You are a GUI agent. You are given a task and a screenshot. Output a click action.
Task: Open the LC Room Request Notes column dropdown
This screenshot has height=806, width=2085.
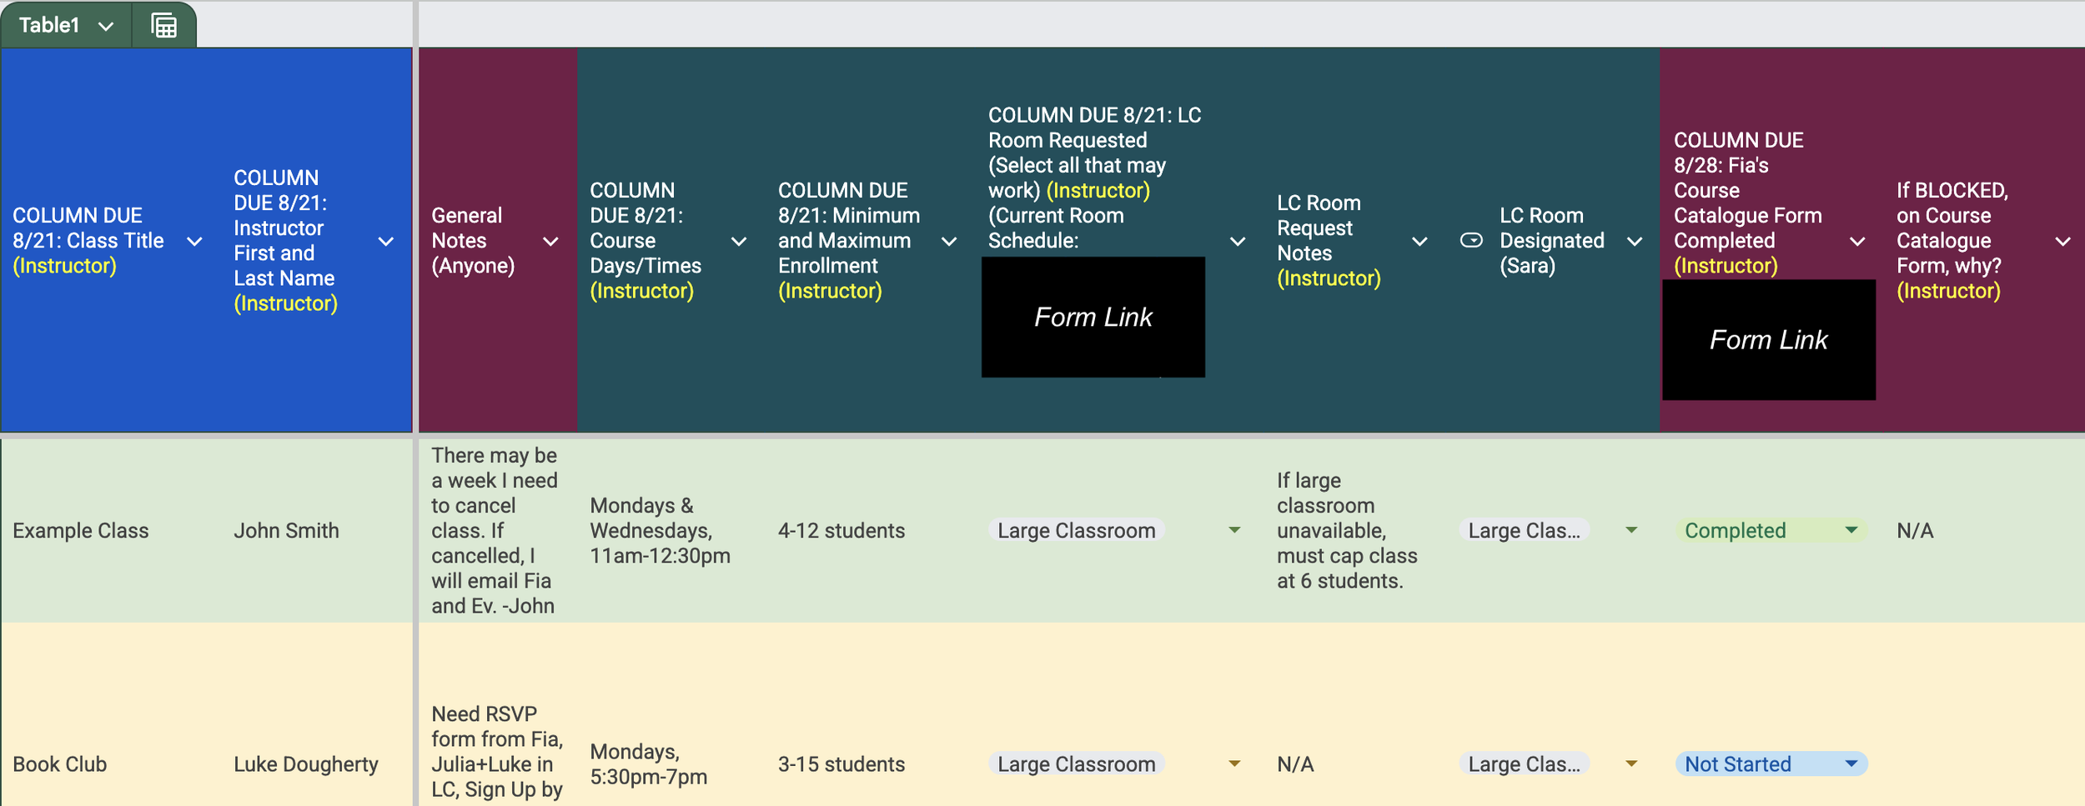[1419, 242]
